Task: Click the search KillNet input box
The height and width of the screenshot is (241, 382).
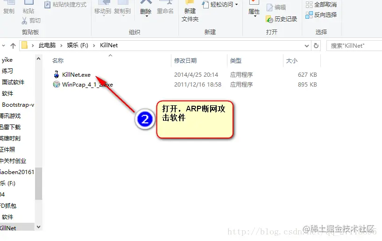Action: pos(354,46)
